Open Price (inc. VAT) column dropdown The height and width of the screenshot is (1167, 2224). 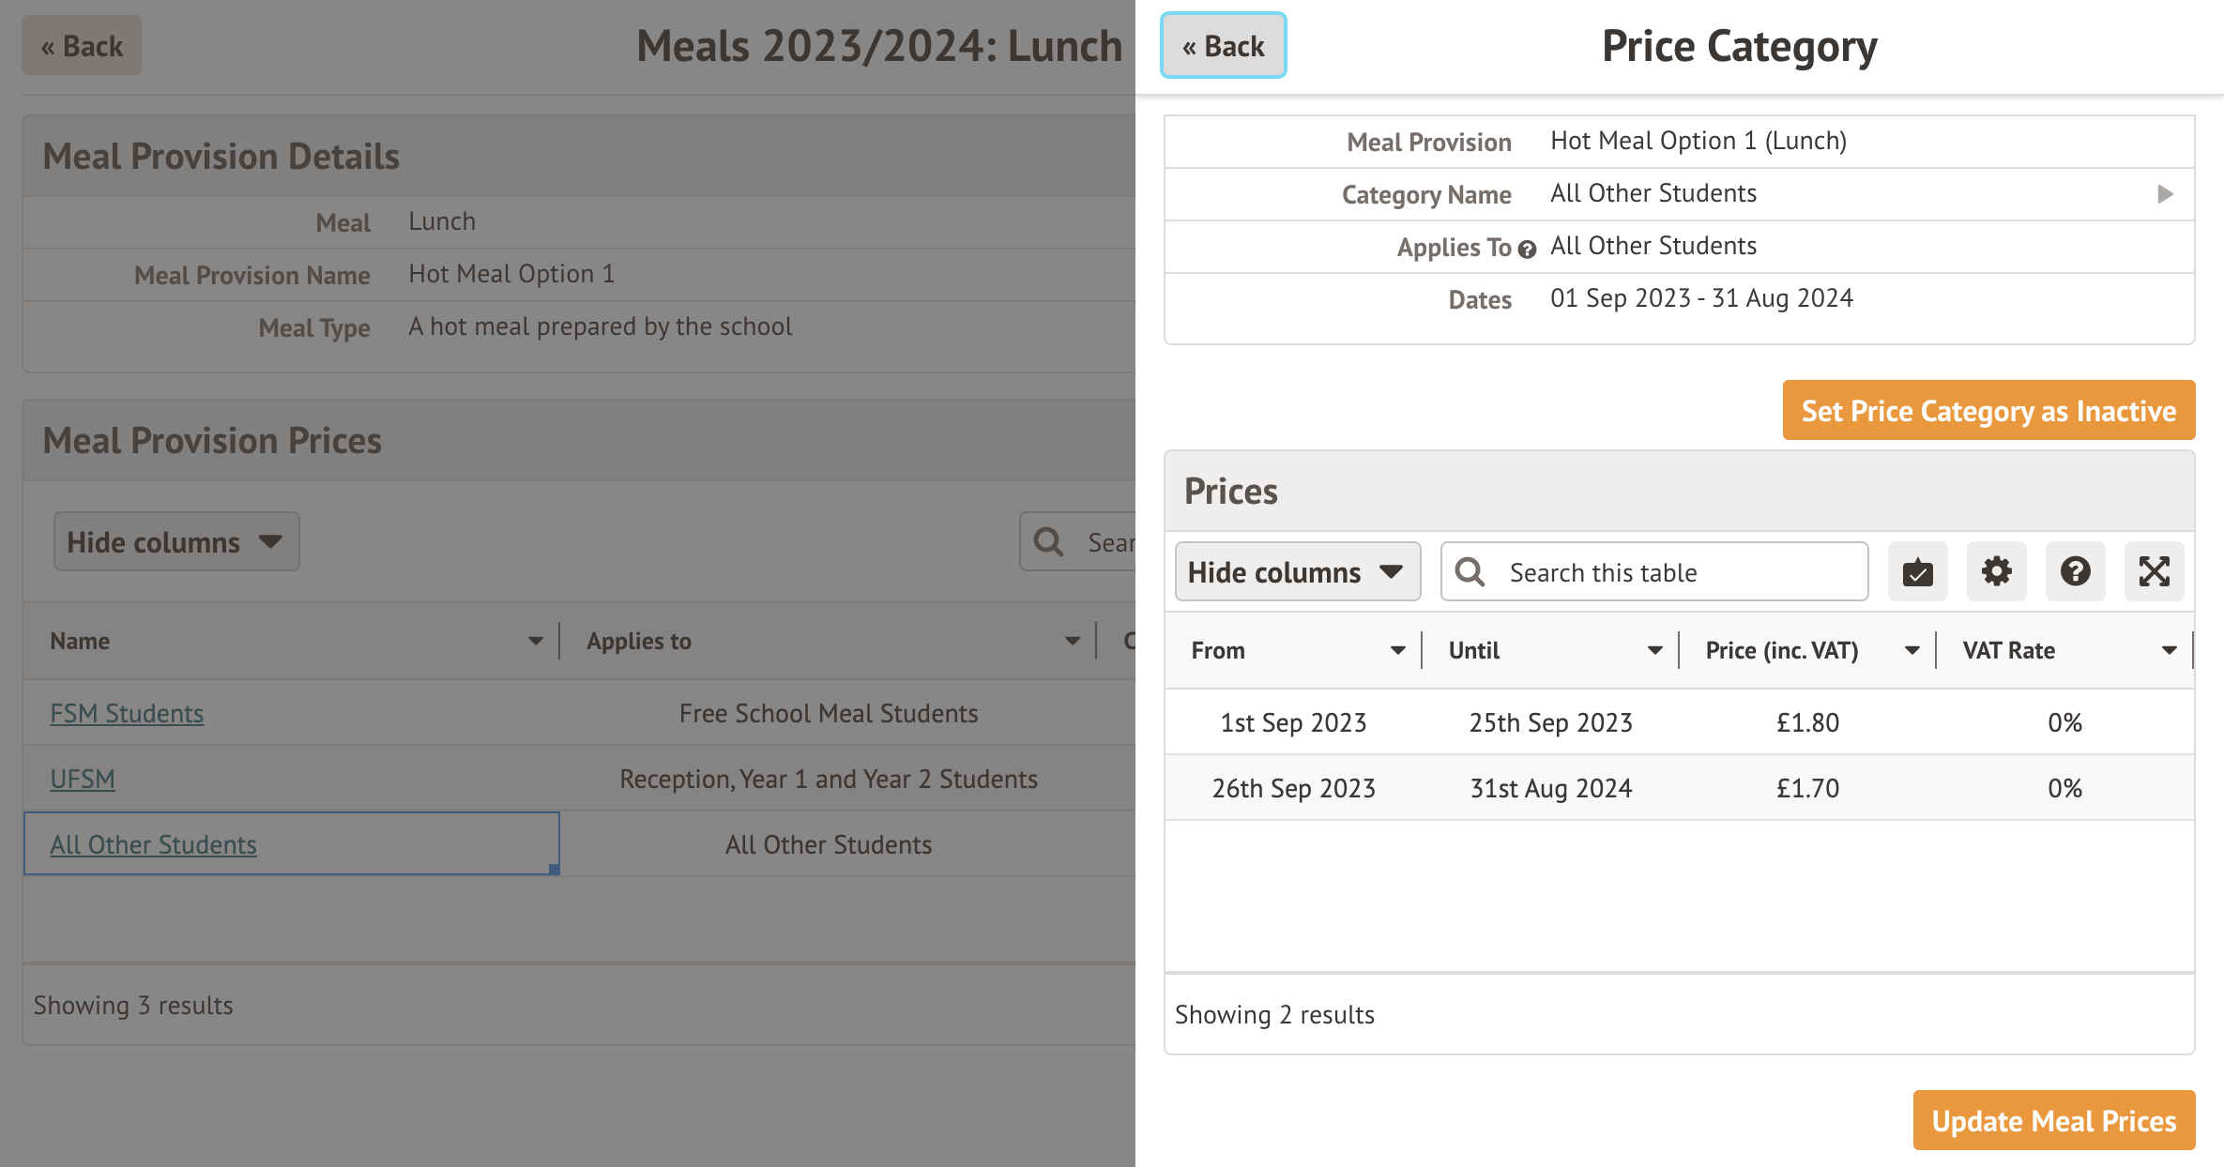[1912, 651]
